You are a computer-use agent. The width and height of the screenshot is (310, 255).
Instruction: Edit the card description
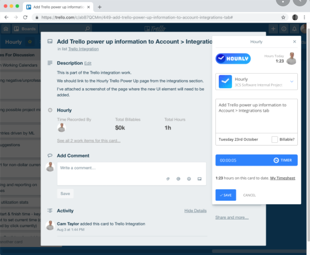pos(88,63)
